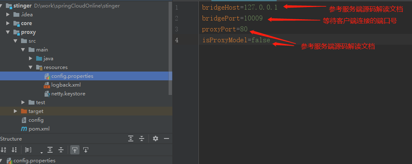Click the bridgePort=10009 line in editor
The width and height of the screenshot is (412, 164).
click(x=232, y=18)
